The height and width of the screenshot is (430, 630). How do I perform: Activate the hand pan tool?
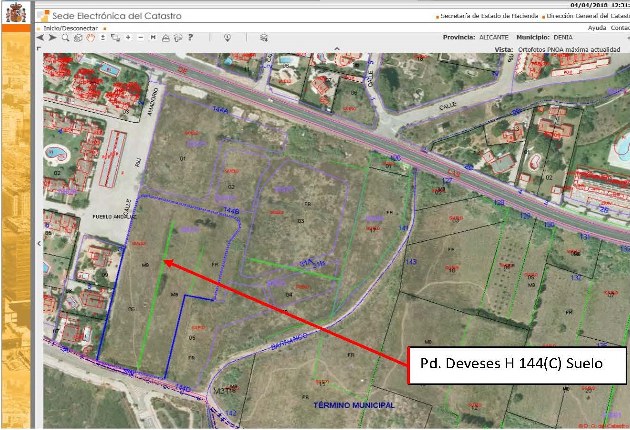(90, 38)
